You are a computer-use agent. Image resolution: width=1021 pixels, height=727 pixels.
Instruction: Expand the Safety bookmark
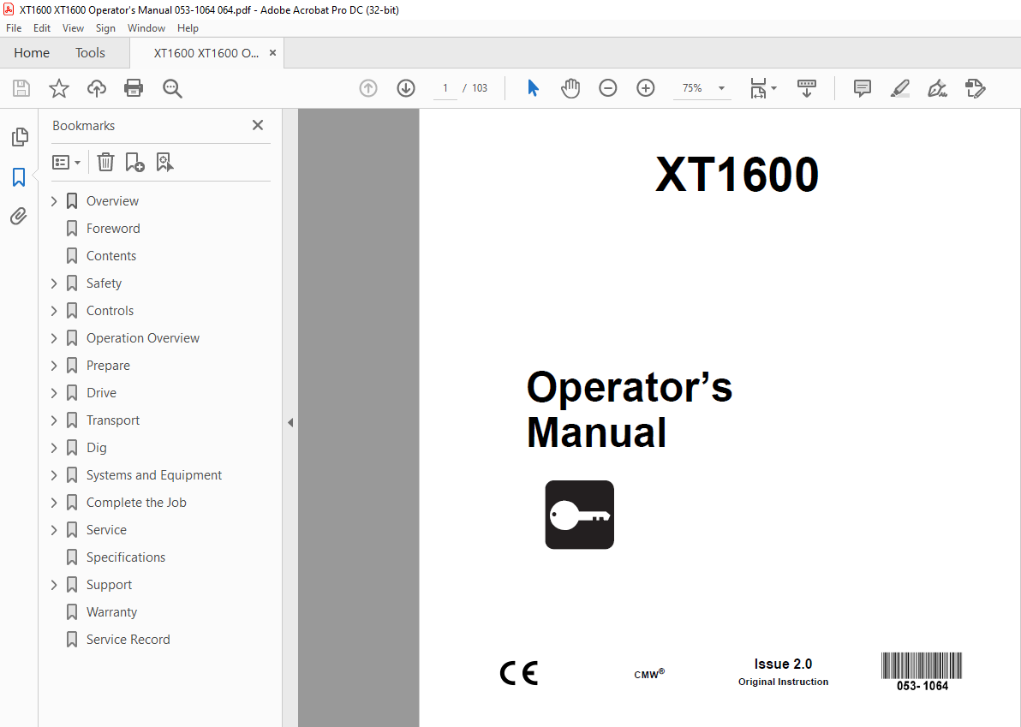tap(54, 283)
